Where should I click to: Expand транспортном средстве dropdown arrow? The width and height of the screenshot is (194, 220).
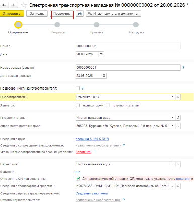pyautogui.click(x=173, y=186)
